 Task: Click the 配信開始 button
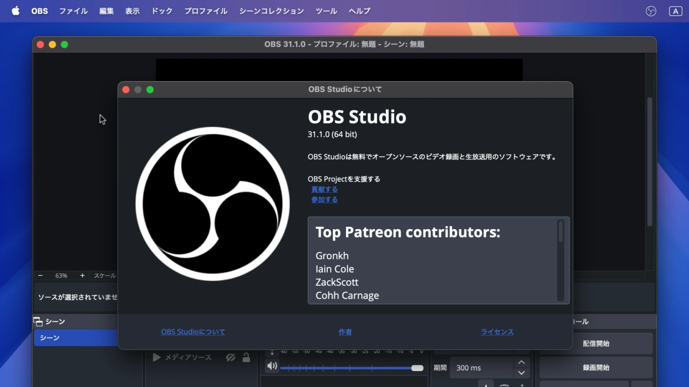pyautogui.click(x=596, y=343)
